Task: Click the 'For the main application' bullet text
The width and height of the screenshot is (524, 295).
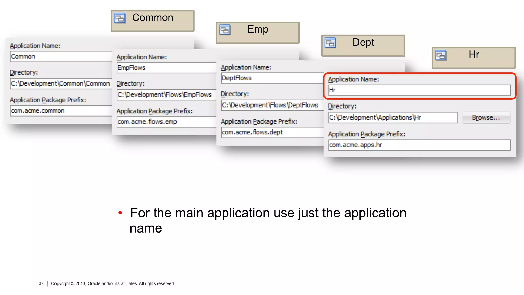Action: click(268, 220)
